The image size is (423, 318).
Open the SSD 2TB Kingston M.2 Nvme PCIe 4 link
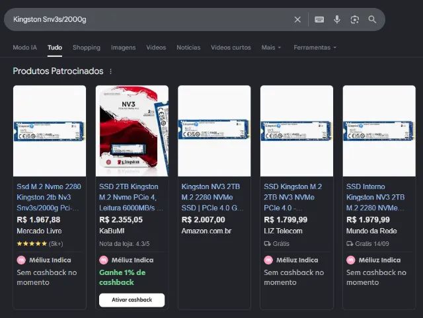tap(131, 197)
